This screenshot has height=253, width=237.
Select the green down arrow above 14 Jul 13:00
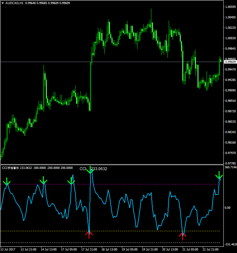(x=43, y=180)
